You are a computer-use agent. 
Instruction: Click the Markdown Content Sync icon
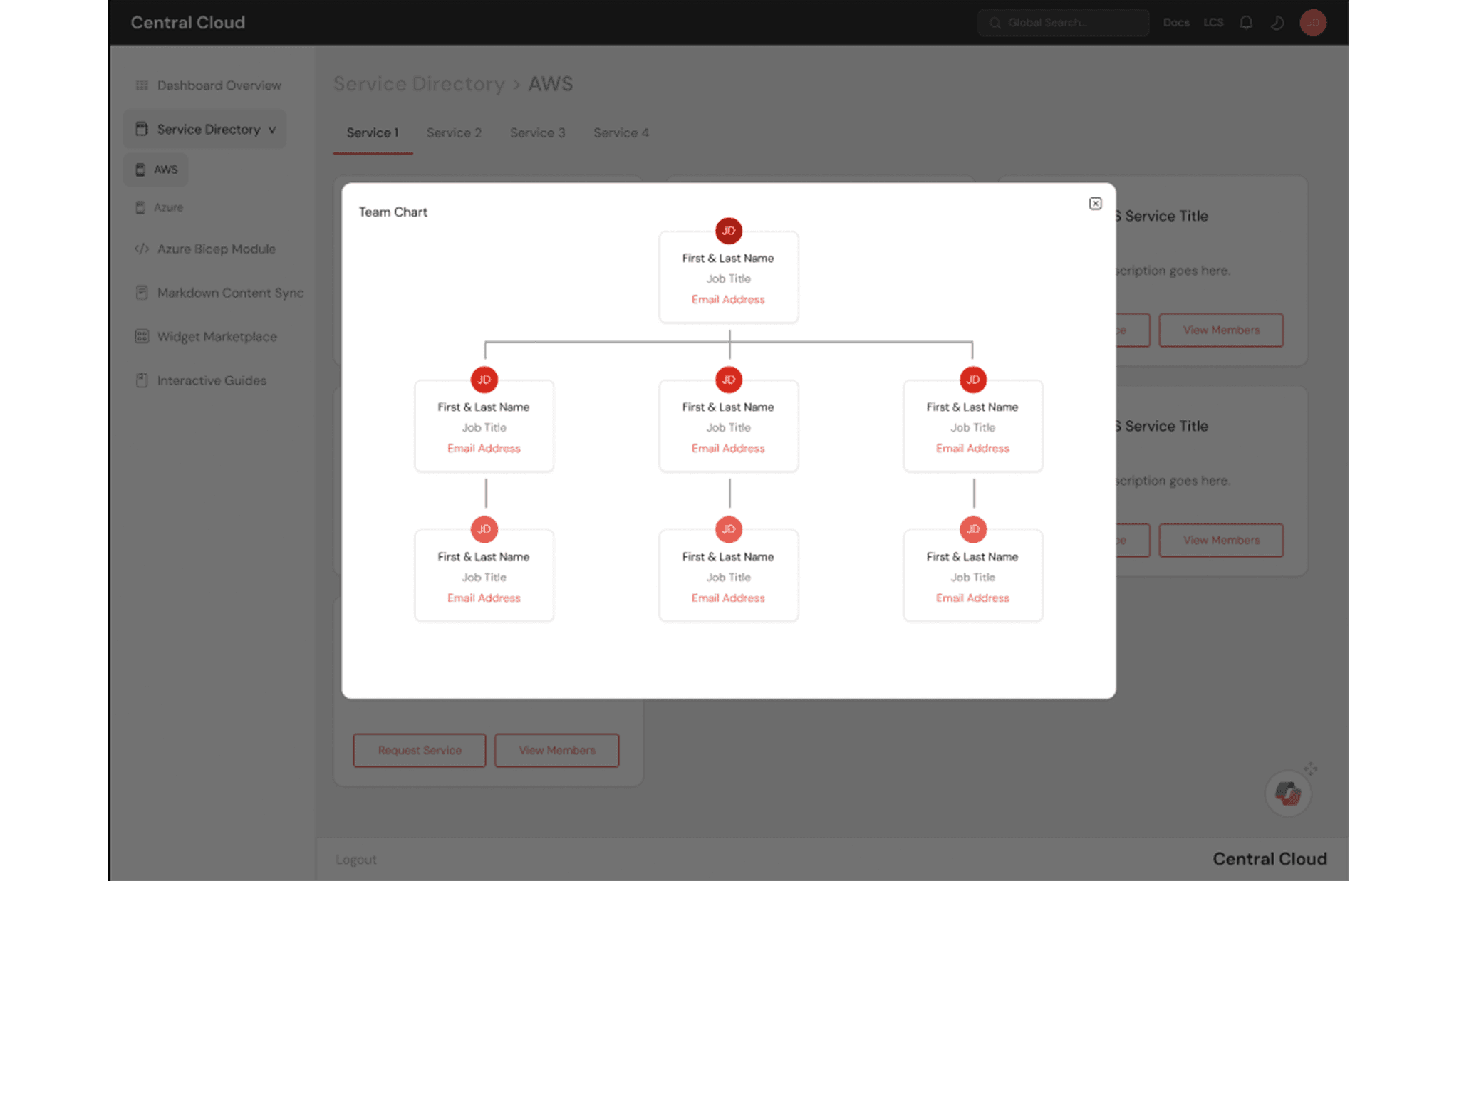pyautogui.click(x=142, y=293)
